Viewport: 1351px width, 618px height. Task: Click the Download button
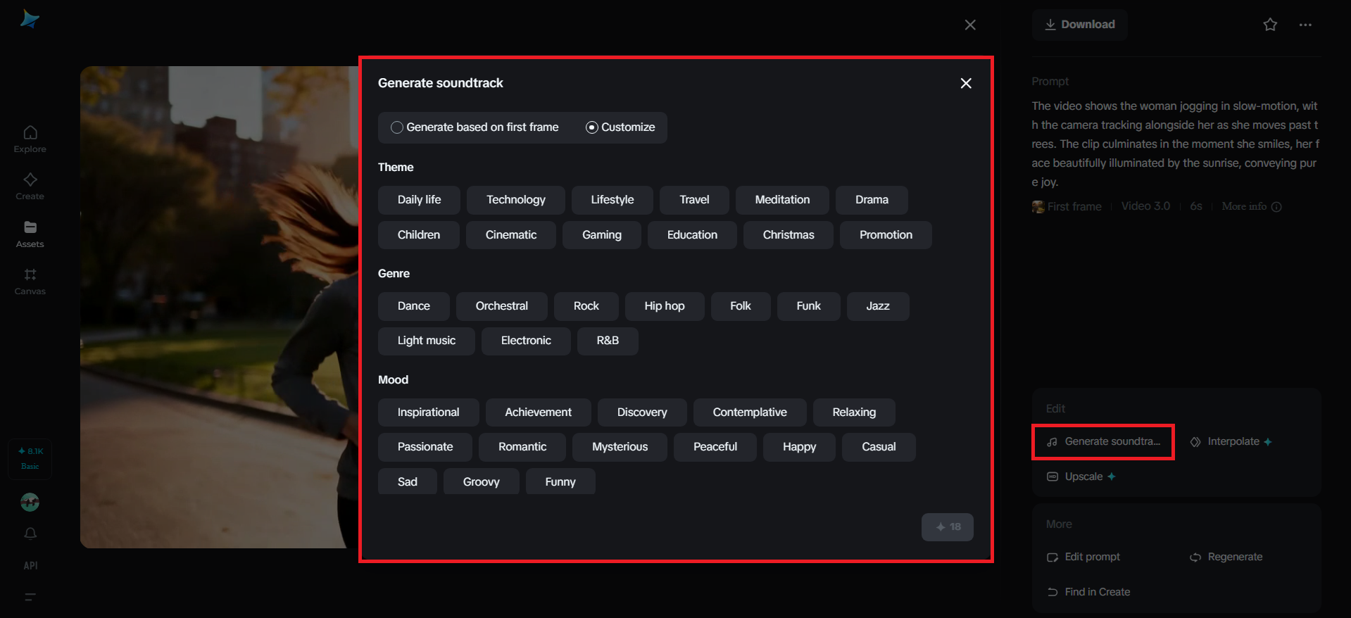tap(1080, 25)
